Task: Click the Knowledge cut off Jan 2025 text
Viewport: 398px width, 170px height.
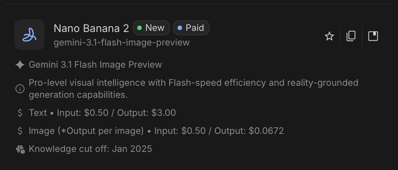Action: click(x=90, y=149)
